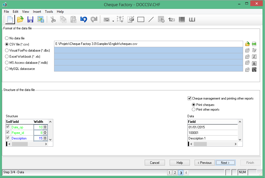
Task: Click the Access A icon
Action: [x=254, y=63]
